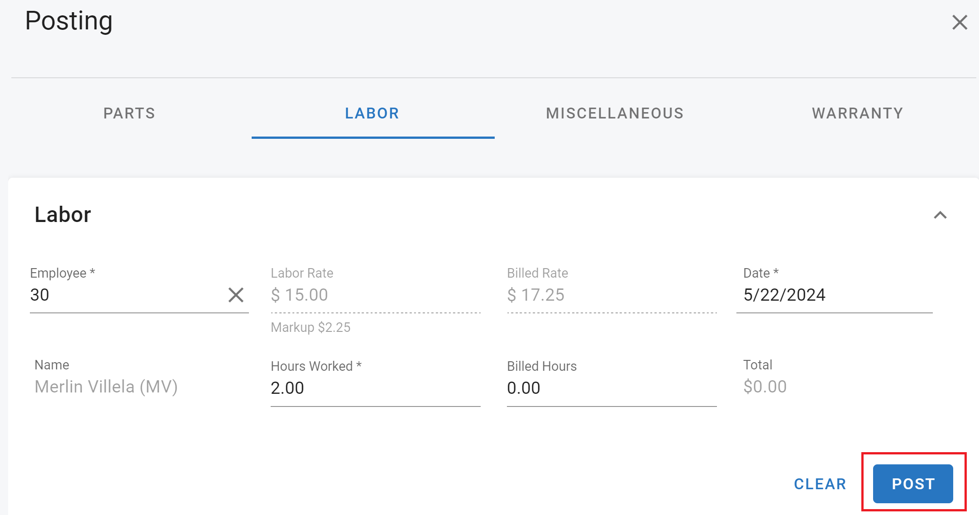
Task: Click the Billed Rate field
Action: pos(611,295)
